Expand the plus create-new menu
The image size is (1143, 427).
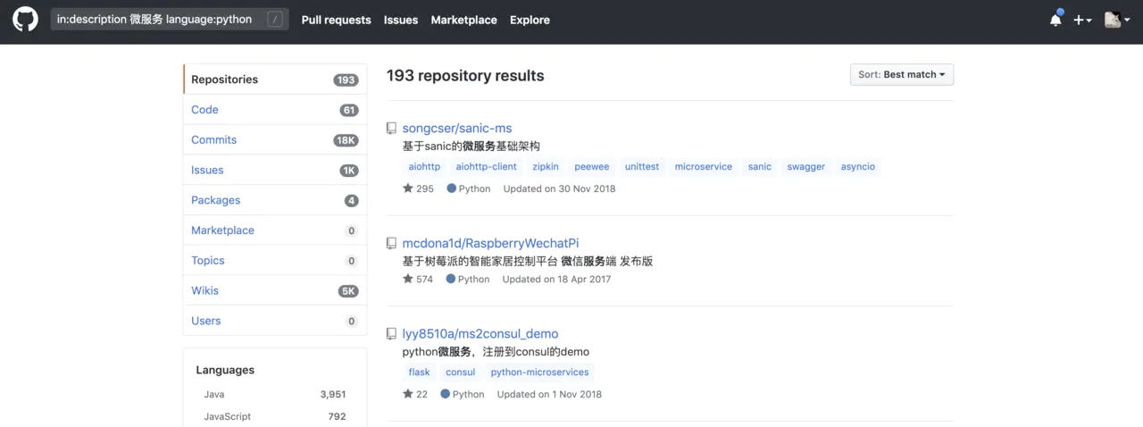click(1082, 20)
